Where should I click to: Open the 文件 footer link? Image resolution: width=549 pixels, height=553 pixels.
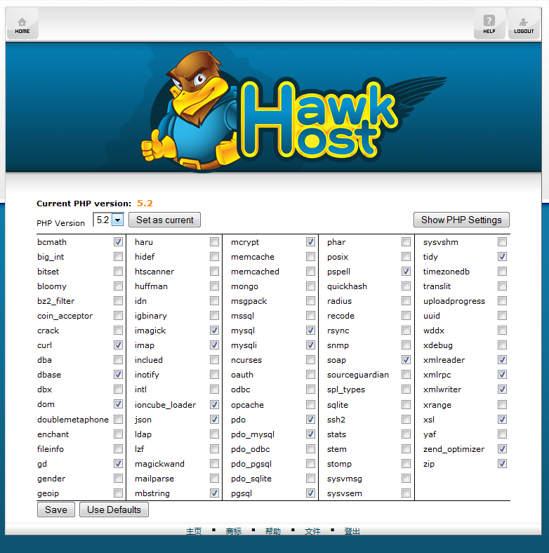coord(312,531)
